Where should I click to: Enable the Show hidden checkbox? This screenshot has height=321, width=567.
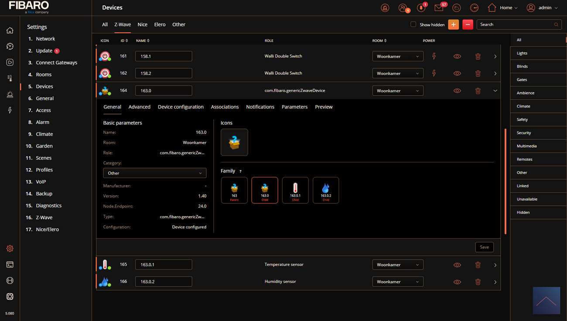(413, 25)
